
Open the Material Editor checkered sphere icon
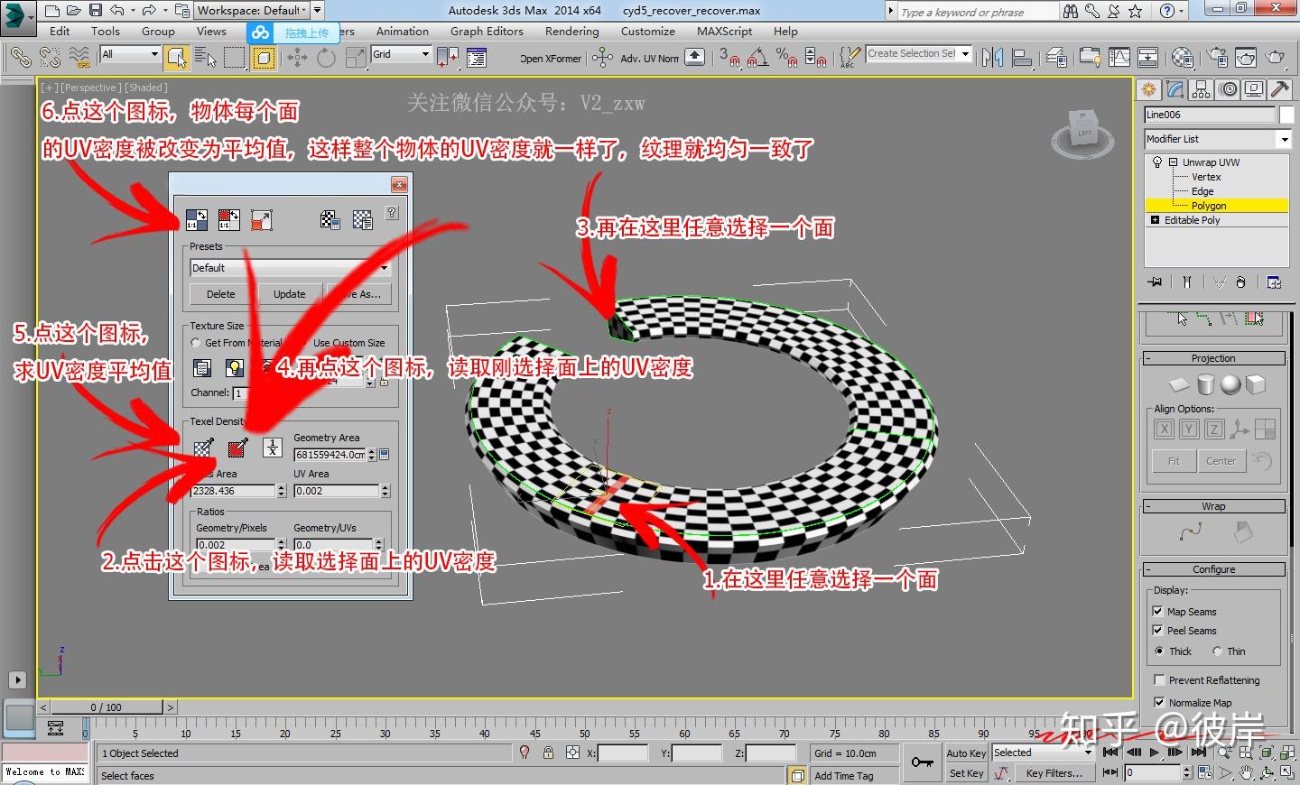click(1183, 58)
